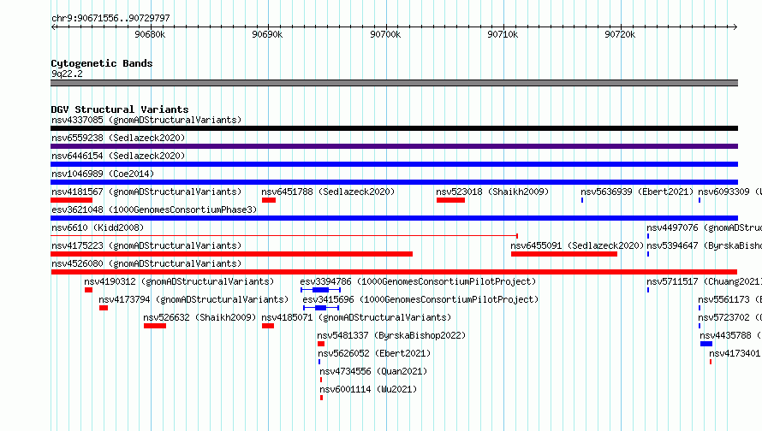
Task: Click the purple nsv6559238 variant bar
Action: 394,146
